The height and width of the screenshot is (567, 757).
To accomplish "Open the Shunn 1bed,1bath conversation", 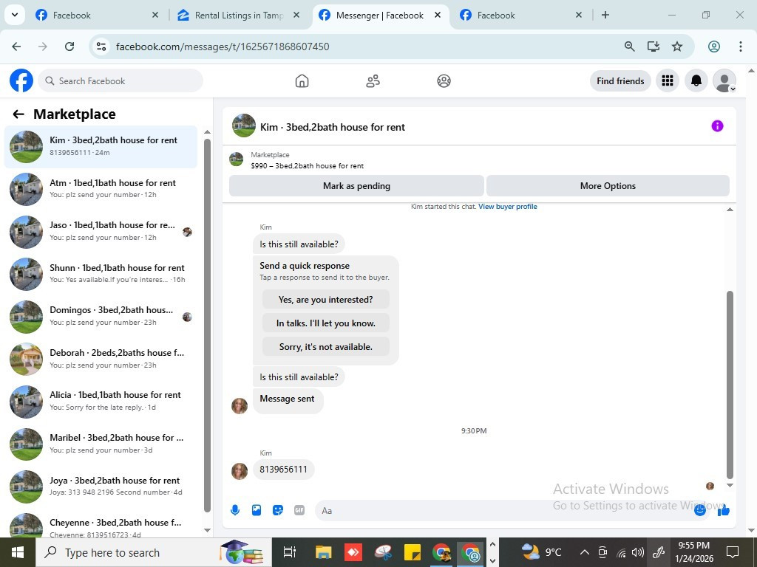I will tap(101, 274).
